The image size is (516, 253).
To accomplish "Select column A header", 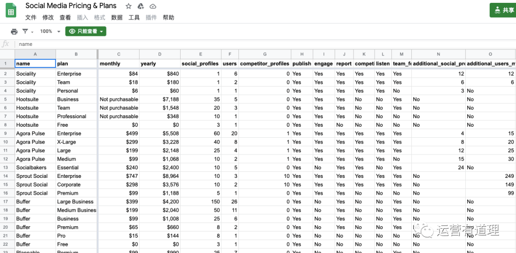I will click(x=35, y=54).
